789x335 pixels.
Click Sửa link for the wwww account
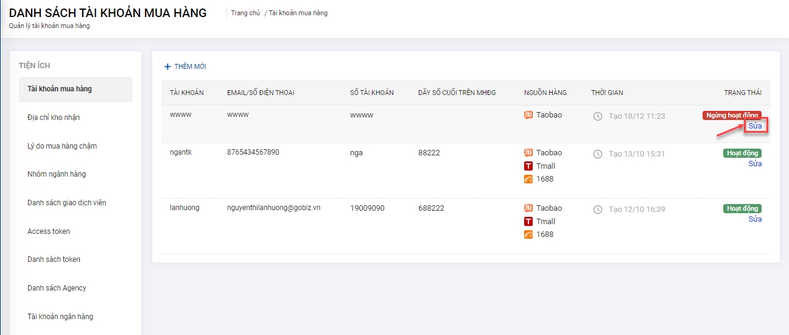pos(755,125)
